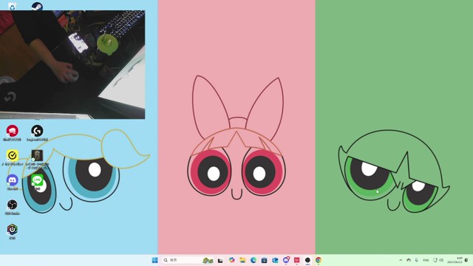Expand the hidden system tray icons chevron
The image size is (473, 266).
[x=401, y=260]
